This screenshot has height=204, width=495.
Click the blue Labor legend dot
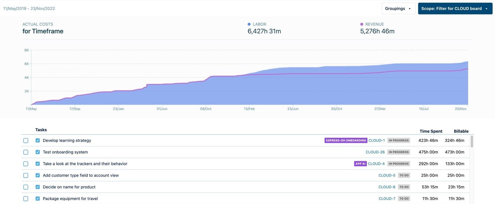pos(249,24)
